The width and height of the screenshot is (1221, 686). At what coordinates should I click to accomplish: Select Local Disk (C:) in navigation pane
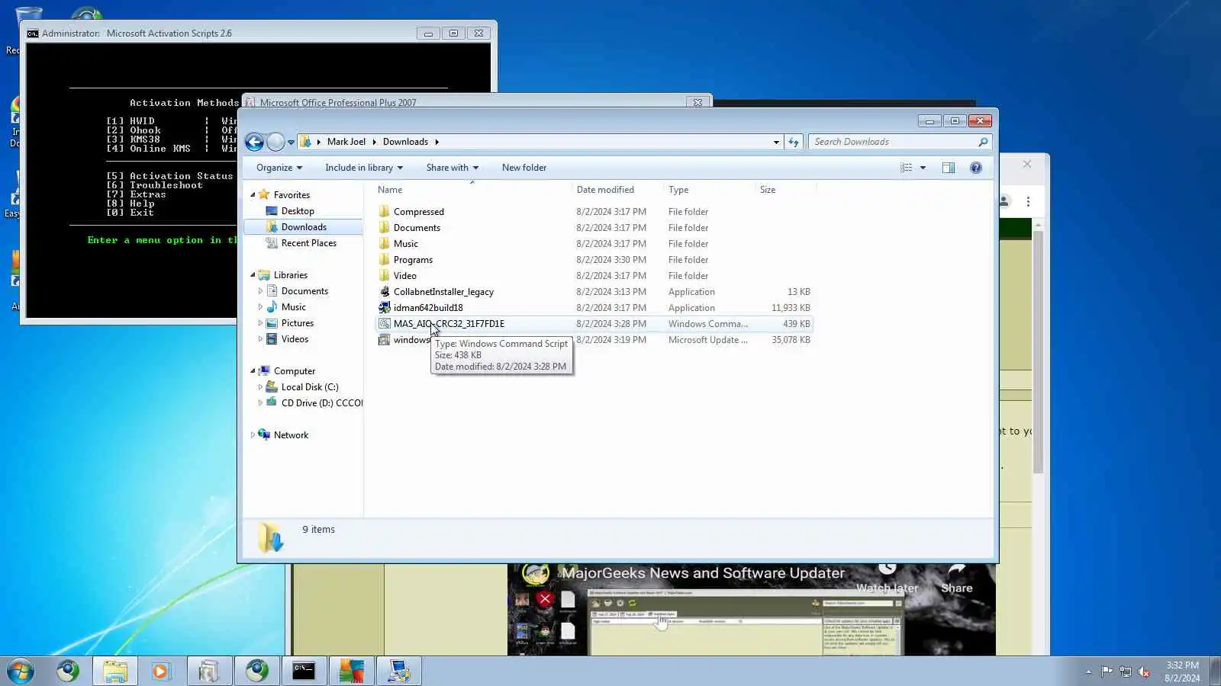coord(309,387)
